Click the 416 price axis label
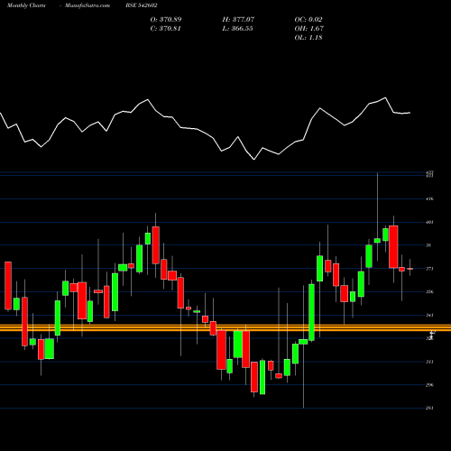 (x=429, y=198)
